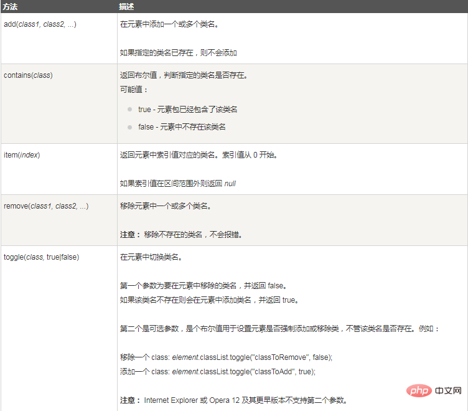Click bullet item false - 元素中不存在该类名
This screenshot has height=411, width=468.
(182, 127)
